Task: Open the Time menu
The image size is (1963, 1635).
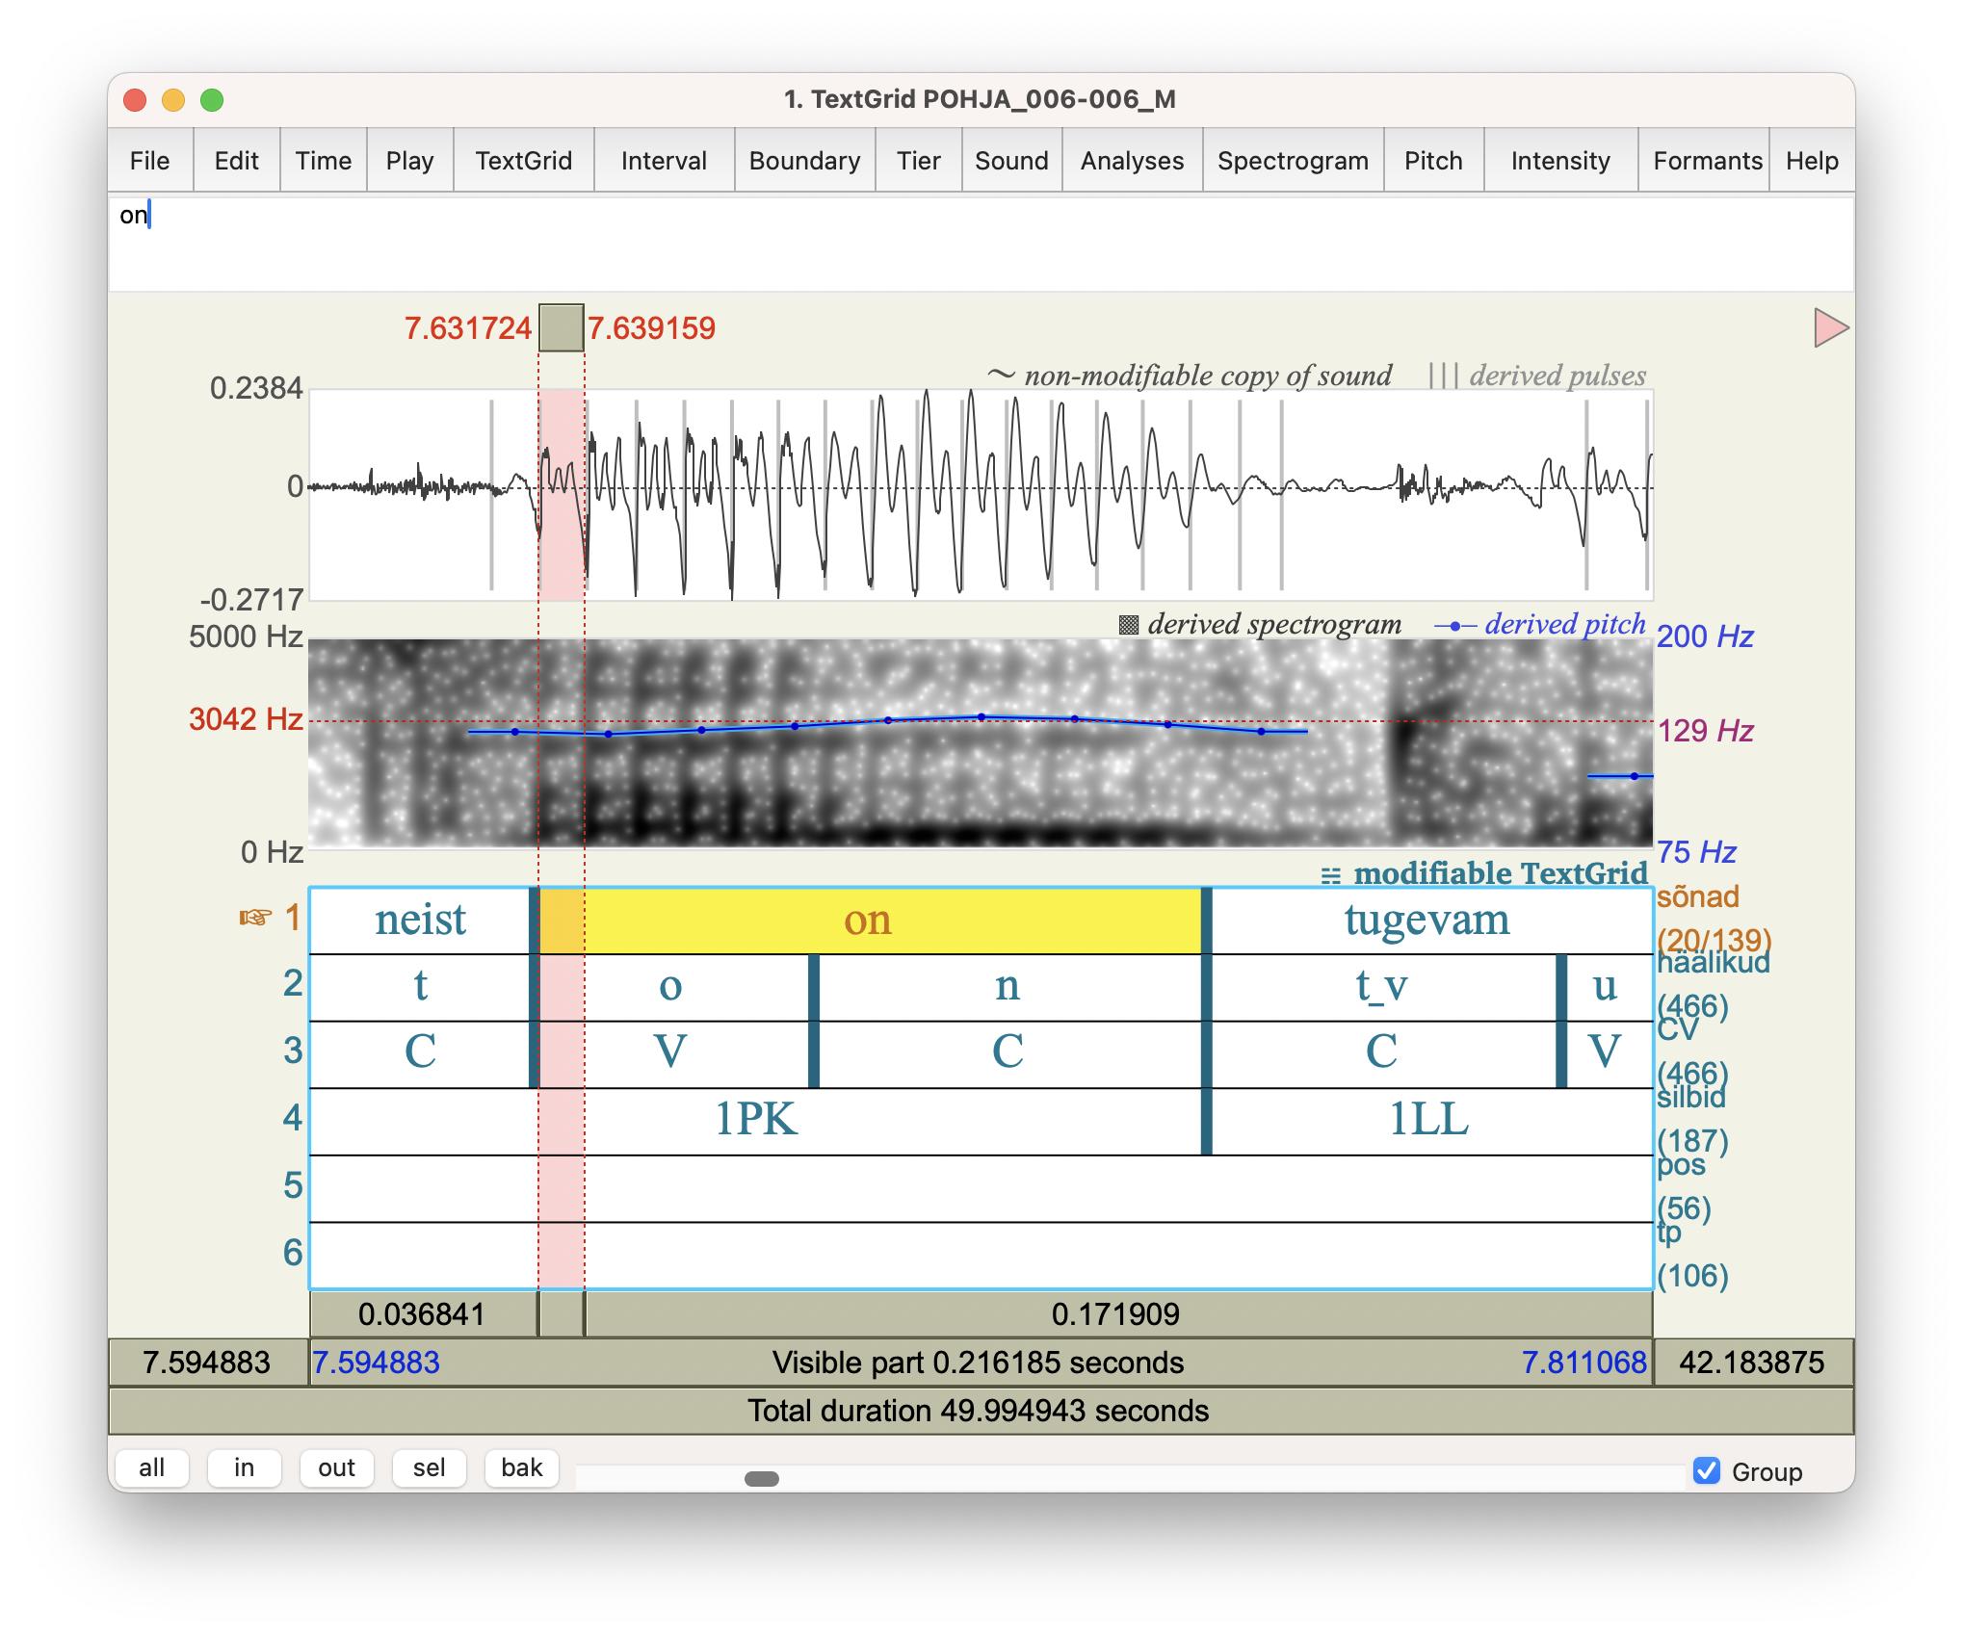Action: 324,161
